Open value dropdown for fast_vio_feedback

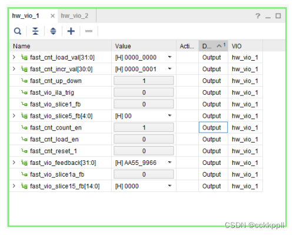coord(170,163)
